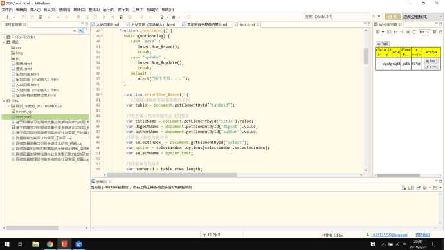The height and width of the screenshot is (250, 445).
Task: Click the third icon in the console toolbar
Action: (419, 188)
